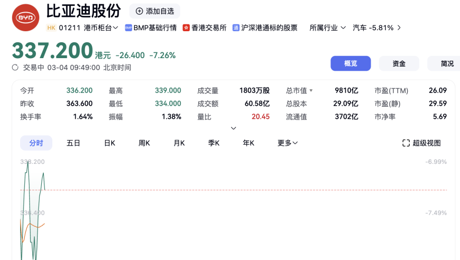
Task: Switch to the 概览 tab
Action: point(351,63)
